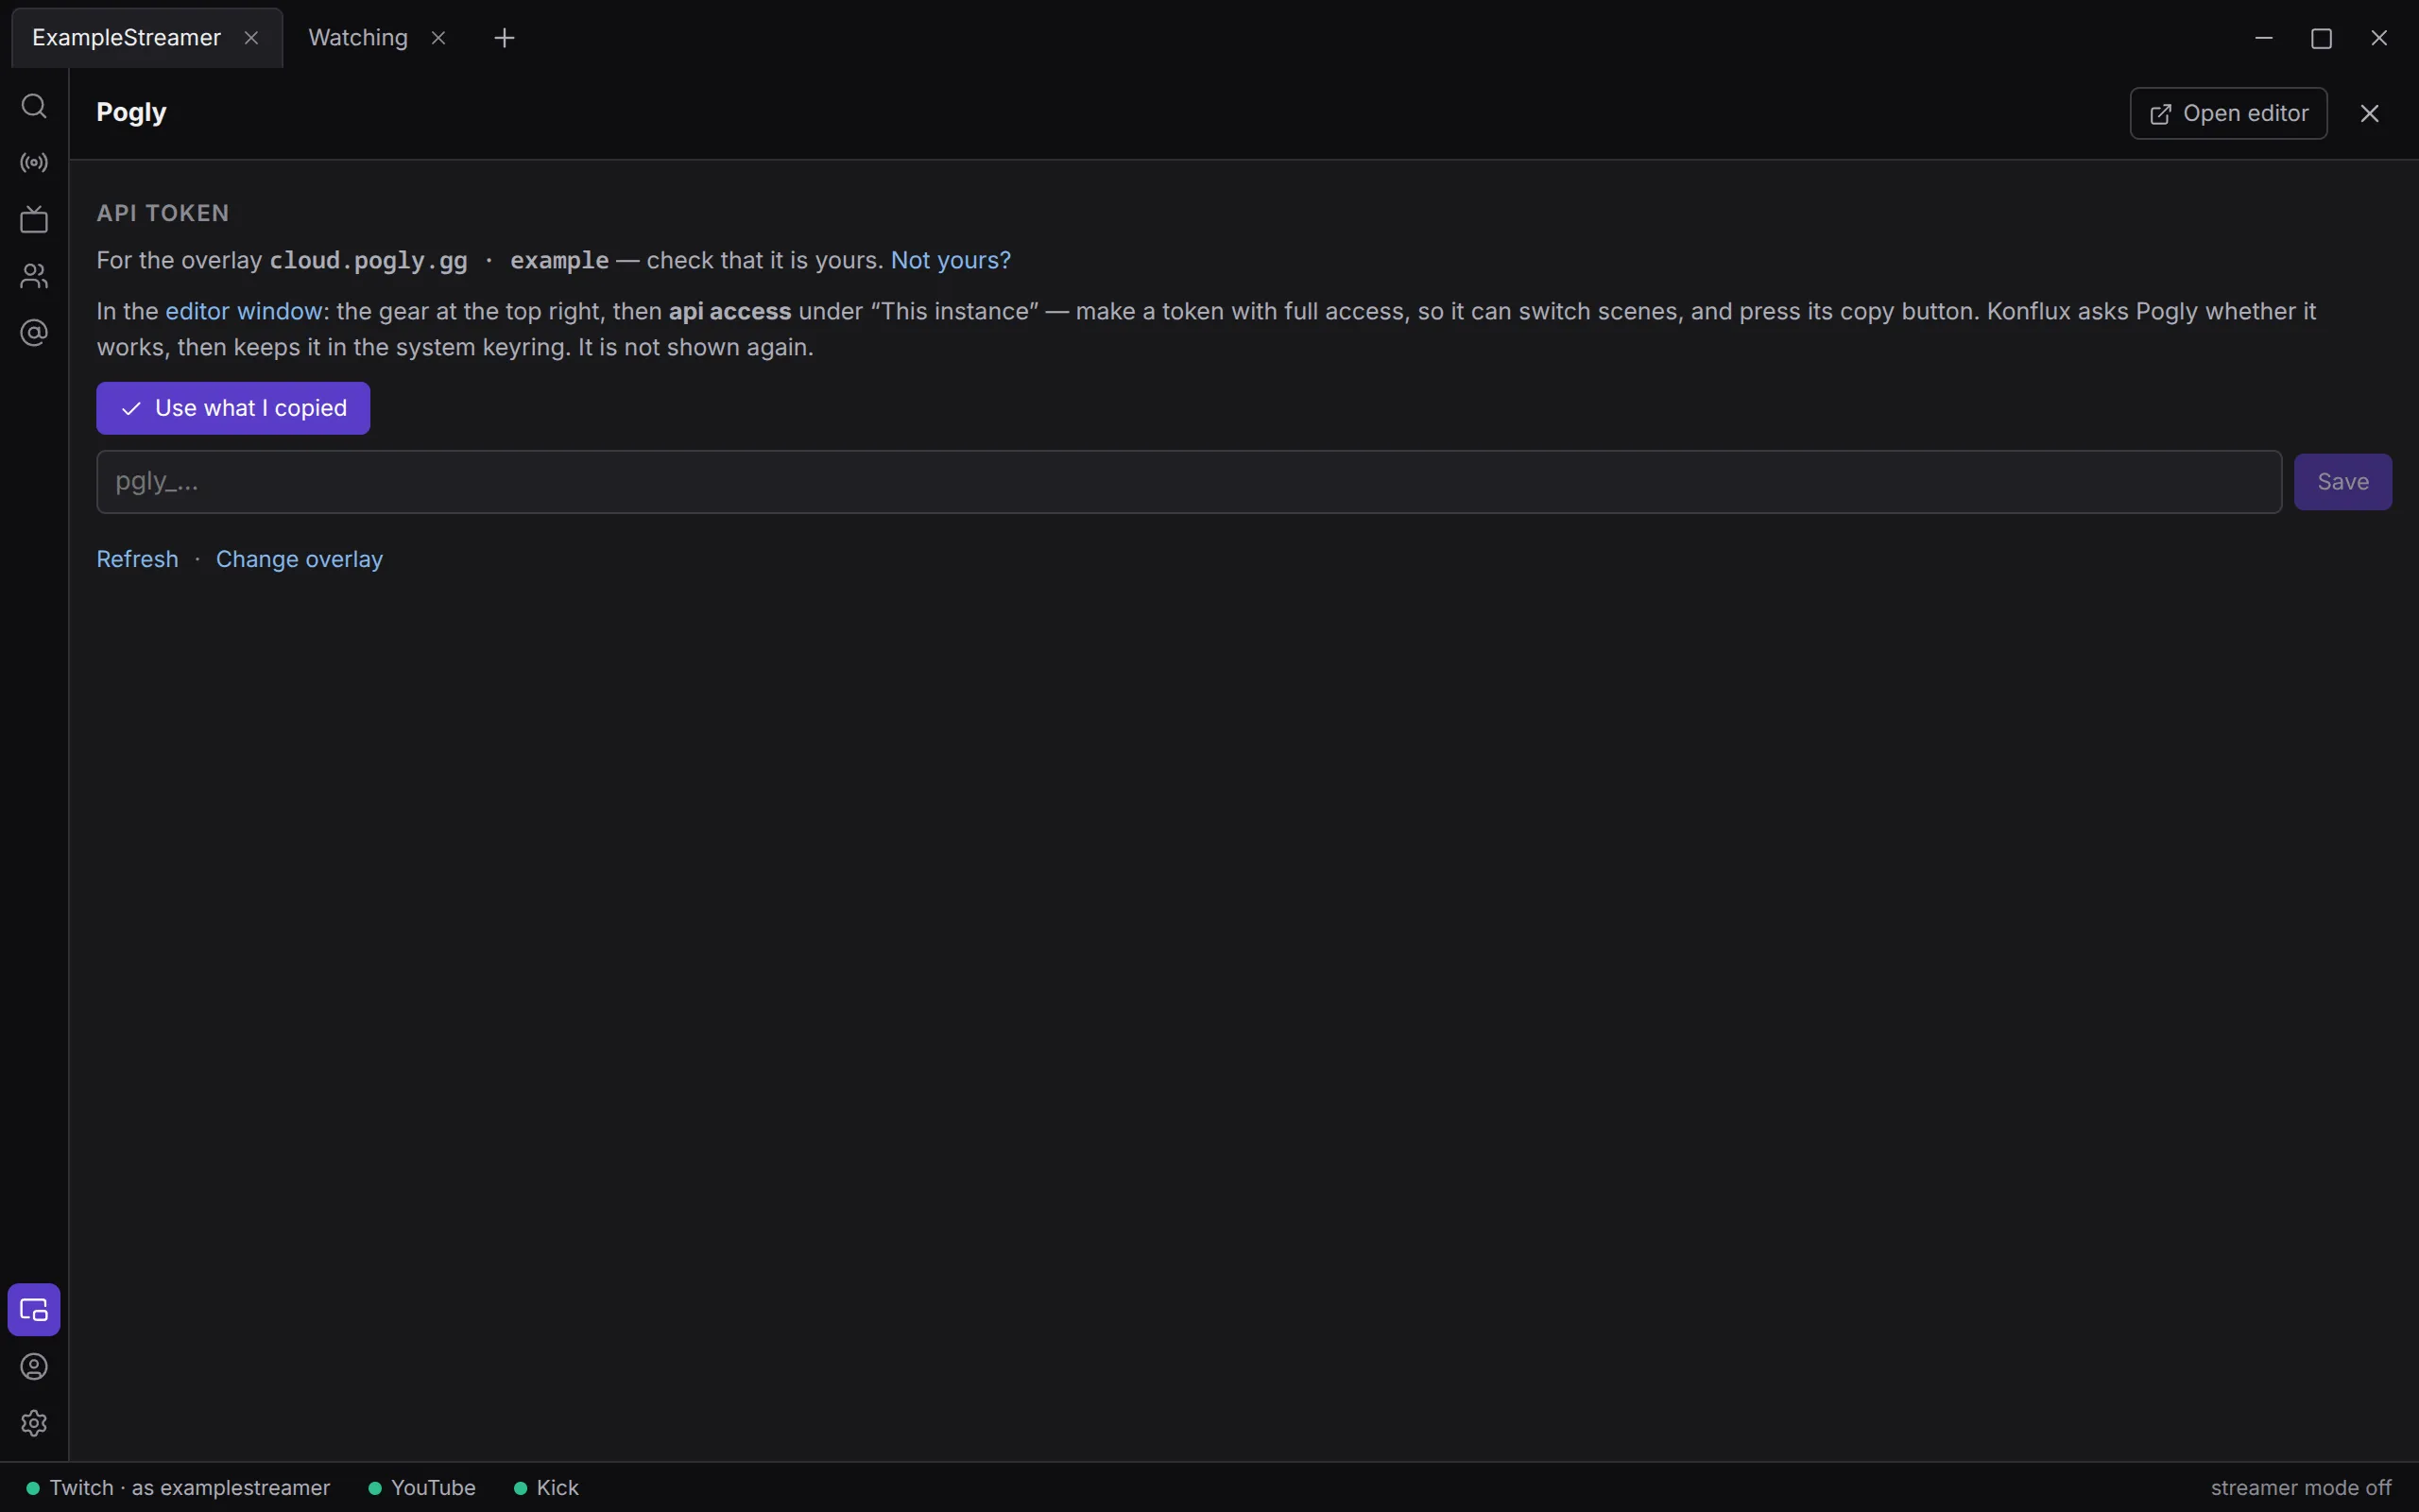Maximize the application window
The image size is (2419, 1512).
[x=2321, y=38]
